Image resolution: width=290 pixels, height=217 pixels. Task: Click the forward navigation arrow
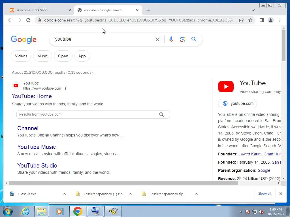click(x=19, y=20)
